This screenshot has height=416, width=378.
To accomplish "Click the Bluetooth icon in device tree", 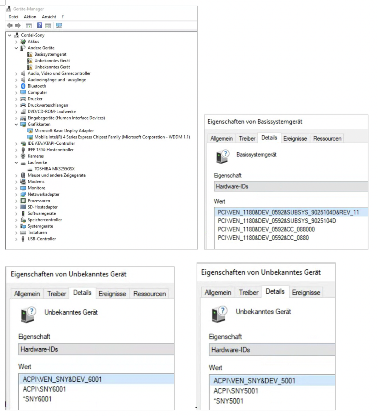I will (x=23, y=86).
